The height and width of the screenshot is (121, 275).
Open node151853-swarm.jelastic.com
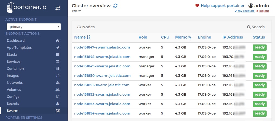pyautogui.click(x=102, y=104)
